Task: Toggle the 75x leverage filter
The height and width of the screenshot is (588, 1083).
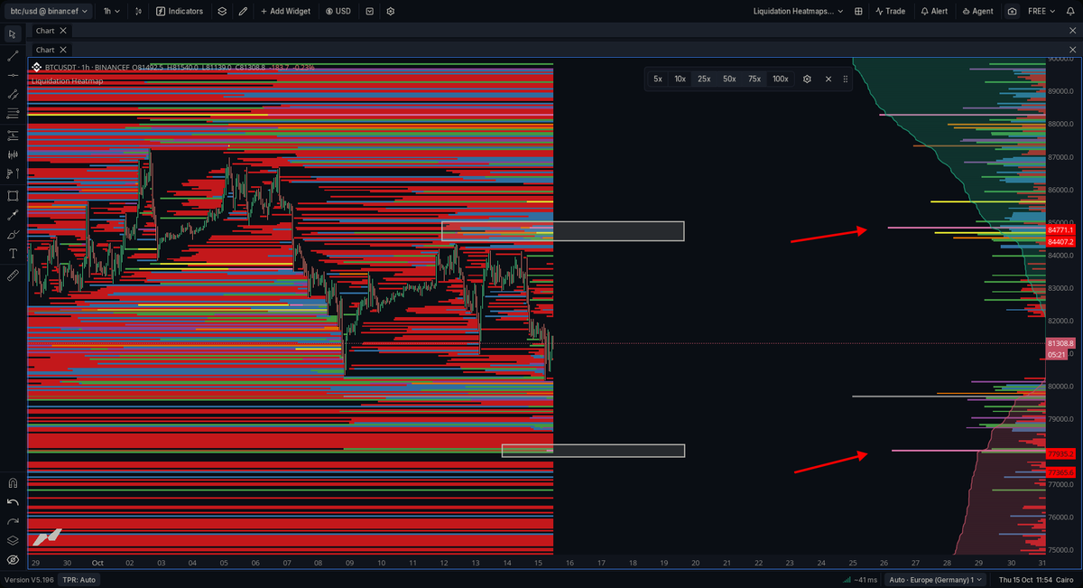Action: pyautogui.click(x=754, y=79)
